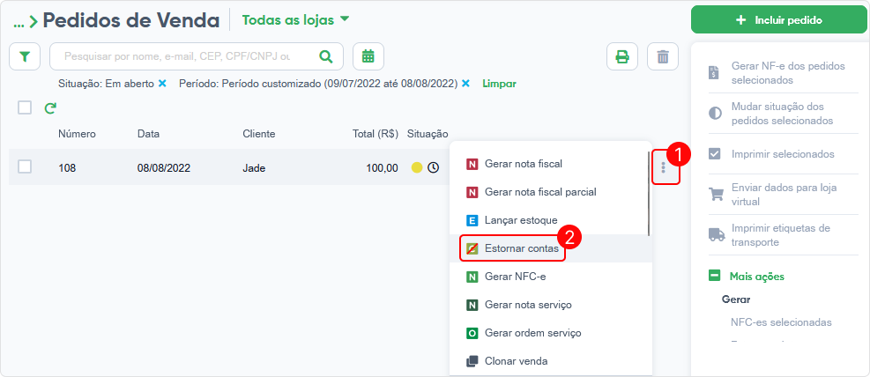Click 'Imprimir etiquetas de transporte'
The image size is (870, 377).
[x=781, y=235]
